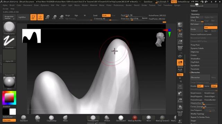The height and width of the screenshot is (124, 222).
Task: Choose the Move brush from bottom shelf
Action: click(x=65, y=118)
